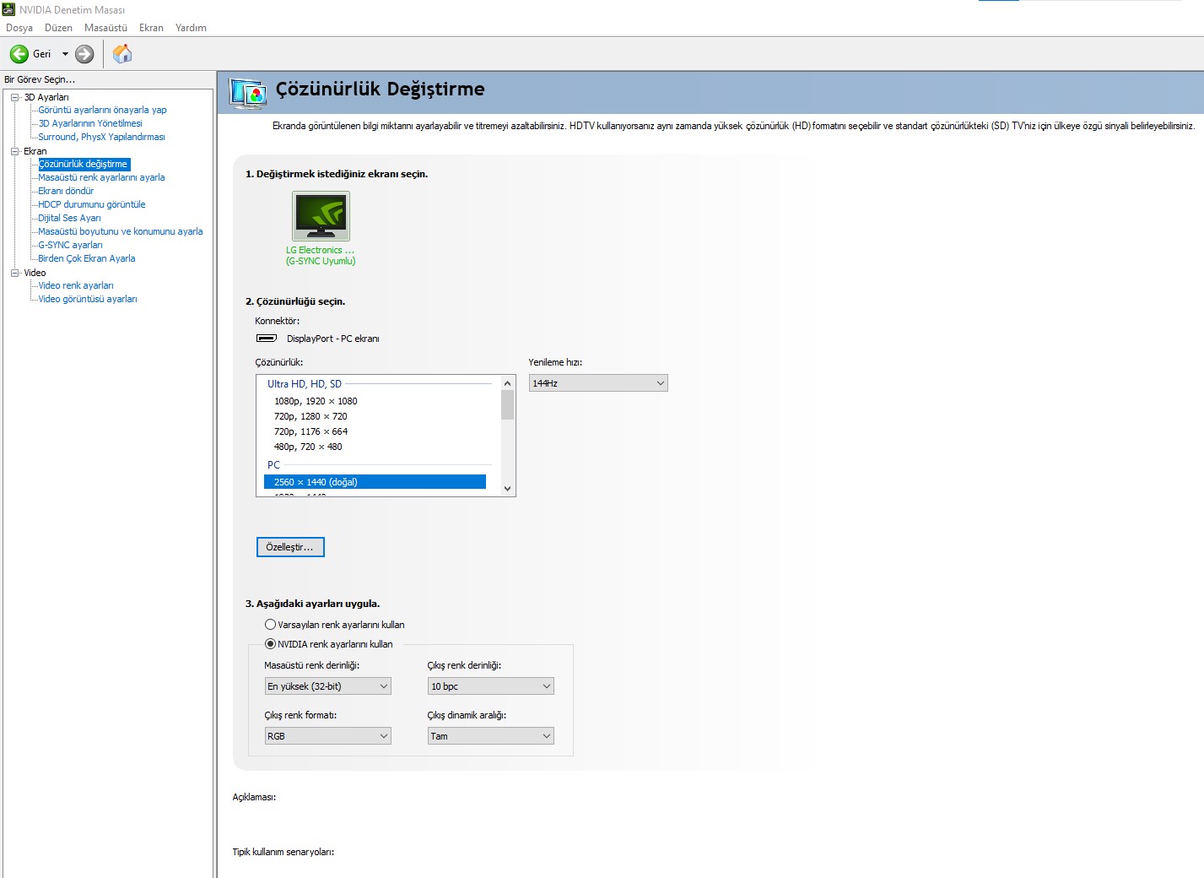The image size is (1204, 878).
Task: Click the DisplayPort connector icon
Action: click(x=267, y=339)
